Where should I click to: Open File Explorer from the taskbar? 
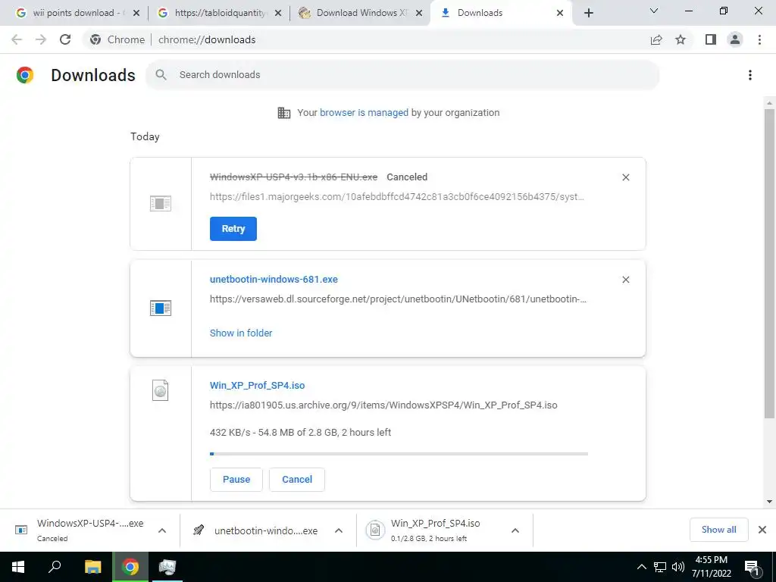tap(92, 567)
